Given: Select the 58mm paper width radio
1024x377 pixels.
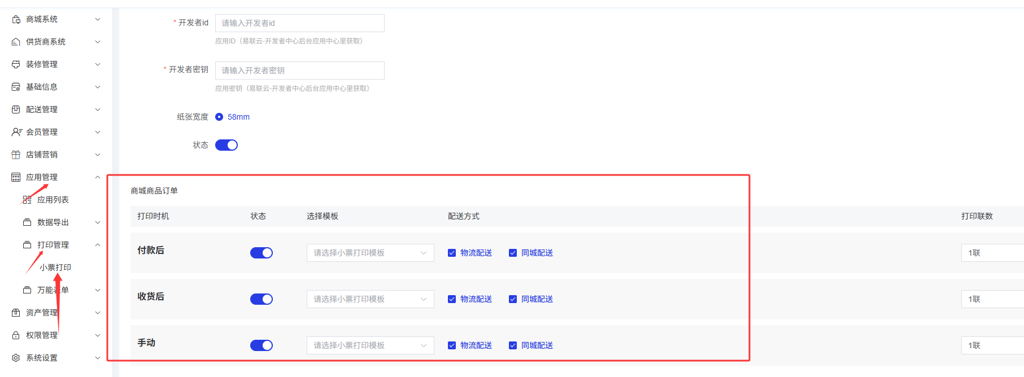Looking at the screenshot, I should tap(219, 117).
